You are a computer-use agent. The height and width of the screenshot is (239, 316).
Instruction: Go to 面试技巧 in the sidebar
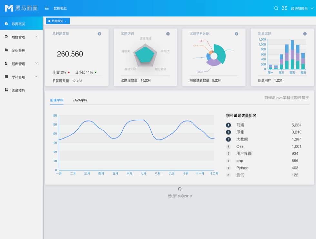coord(18,90)
